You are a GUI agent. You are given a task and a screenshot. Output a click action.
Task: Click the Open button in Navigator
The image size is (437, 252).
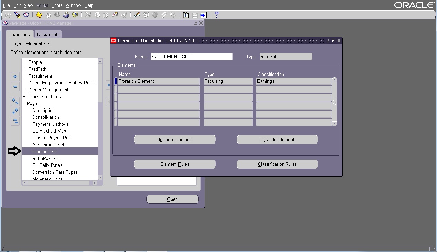click(173, 199)
